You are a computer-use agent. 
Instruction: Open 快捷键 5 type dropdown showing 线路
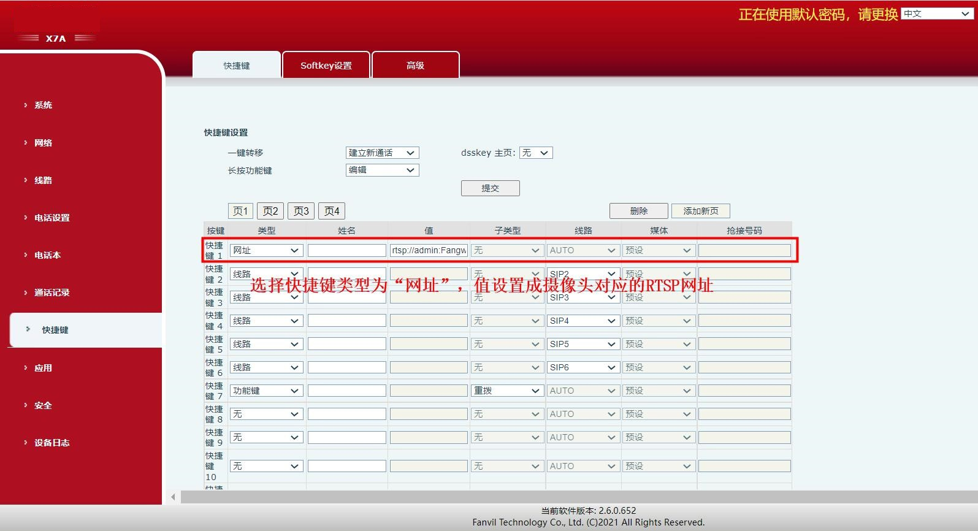(x=266, y=344)
